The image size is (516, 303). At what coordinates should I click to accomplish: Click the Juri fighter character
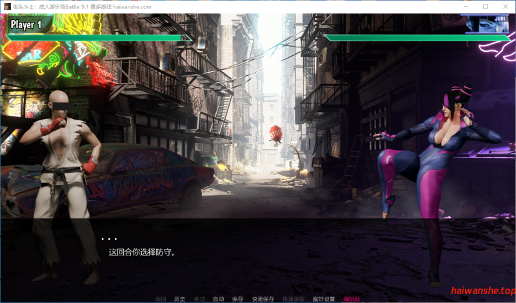[438, 184]
